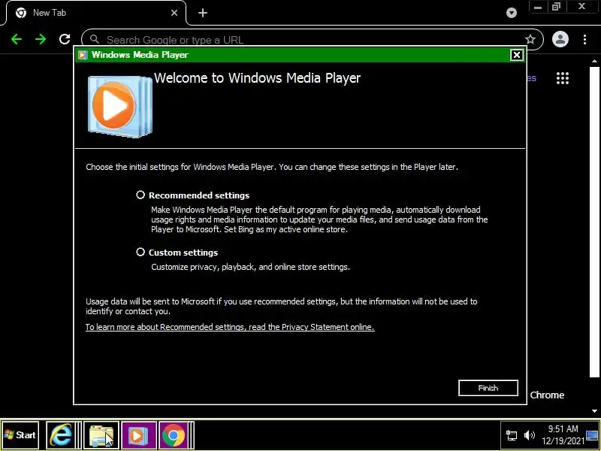Click the Show desktop icon in tray
This screenshot has height=451, width=601.
tap(593, 435)
